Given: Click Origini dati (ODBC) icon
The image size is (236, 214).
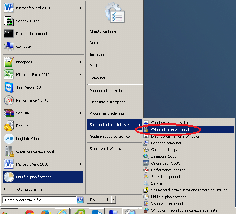Looking at the screenshot, I should point(146,163).
